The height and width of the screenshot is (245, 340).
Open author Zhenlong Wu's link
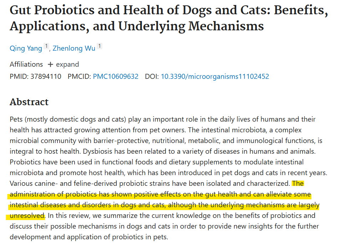click(74, 48)
